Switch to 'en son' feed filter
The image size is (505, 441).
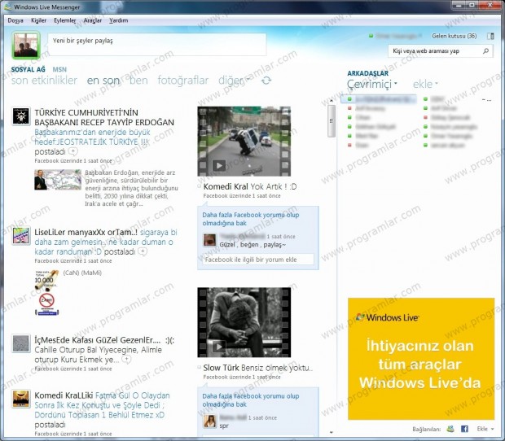(x=103, y=80)
